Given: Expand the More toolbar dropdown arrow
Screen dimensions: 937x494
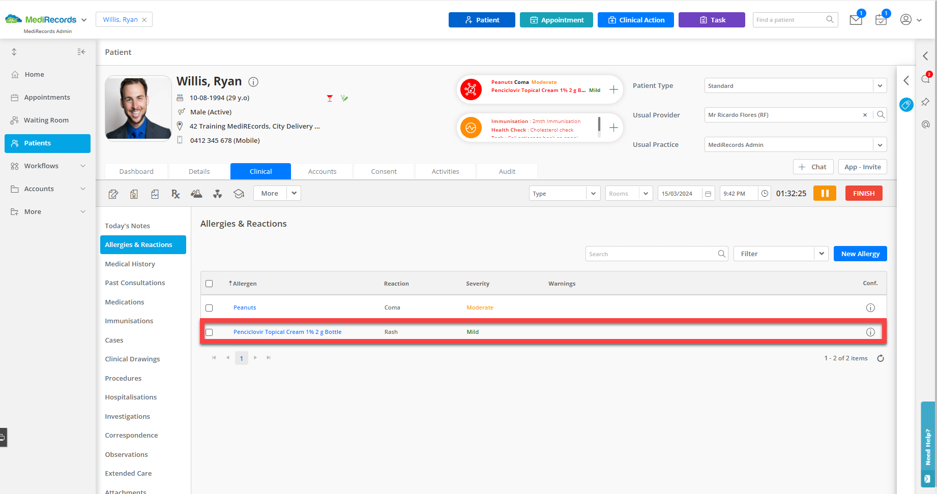Looking at the screenshot, I should coord(294,193).
